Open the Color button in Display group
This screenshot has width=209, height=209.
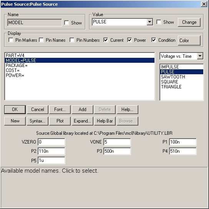tap(189, 41)
